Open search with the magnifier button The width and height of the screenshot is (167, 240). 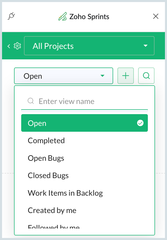(146, 76)
